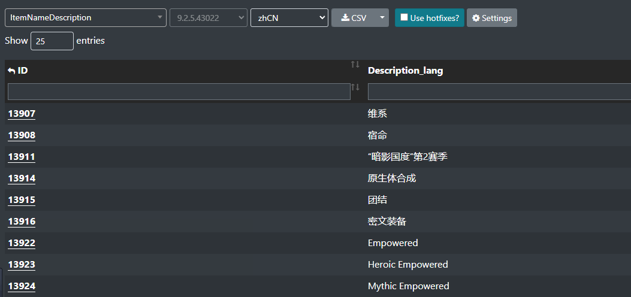Open record ID 13924

point(22,286)
